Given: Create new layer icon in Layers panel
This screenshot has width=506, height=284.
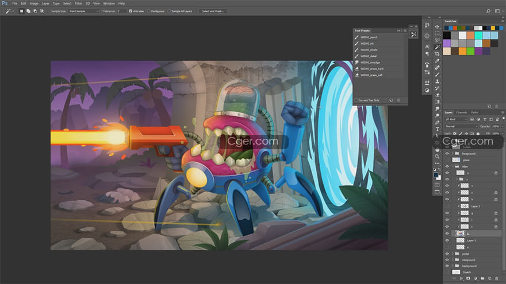Looking at the screenshot, I should tap(489, 278).
